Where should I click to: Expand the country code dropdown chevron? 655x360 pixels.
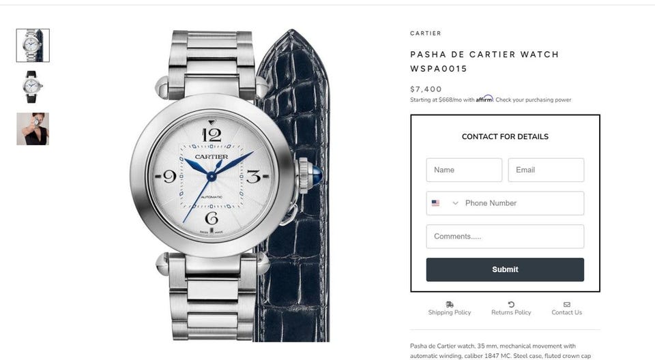(x=455, y=203)
